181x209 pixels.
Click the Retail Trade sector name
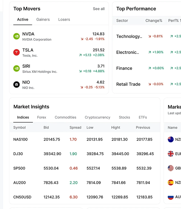tap(128, 84)
